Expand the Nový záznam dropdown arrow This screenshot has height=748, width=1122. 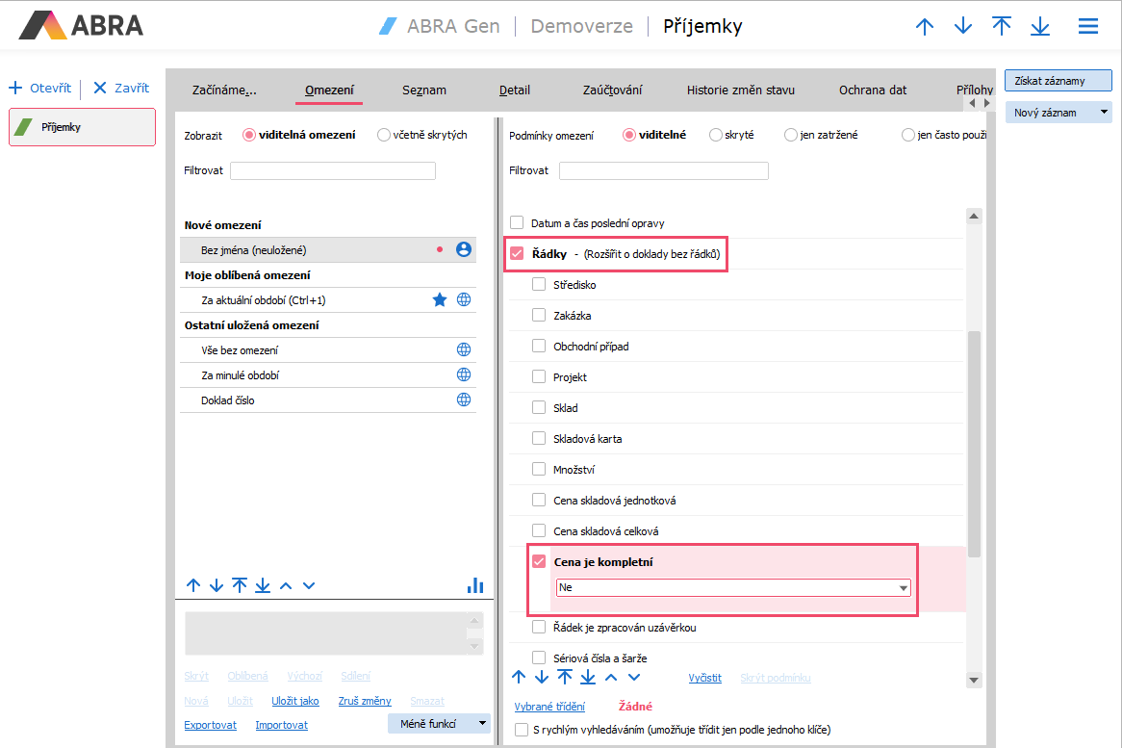point(1104,113)
